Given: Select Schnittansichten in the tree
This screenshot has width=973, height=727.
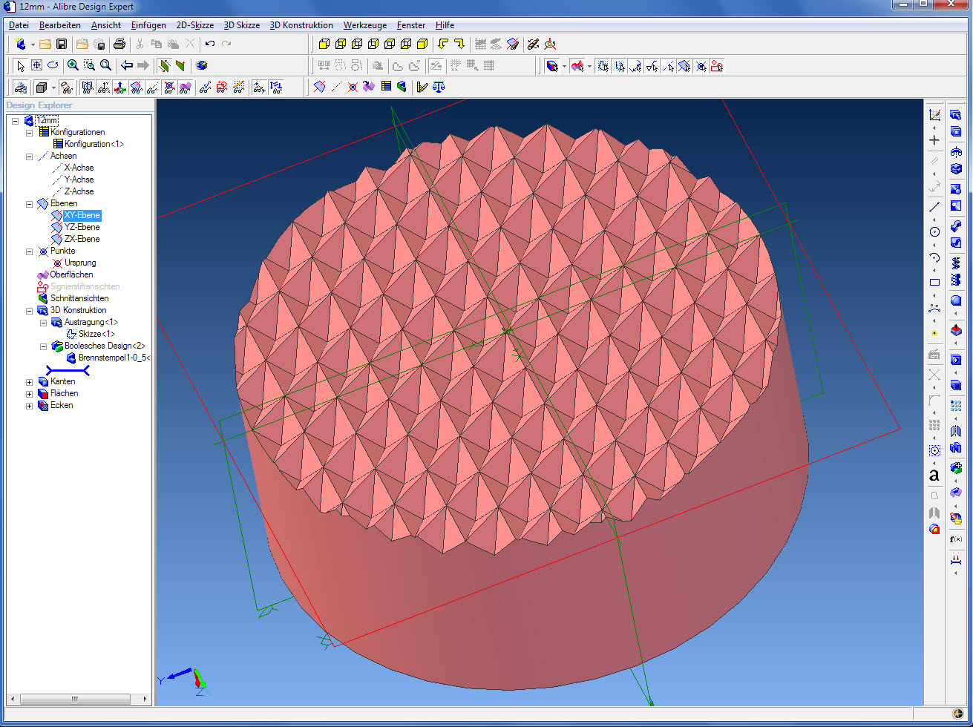Looking at the screenshot, I should point(79,298).
